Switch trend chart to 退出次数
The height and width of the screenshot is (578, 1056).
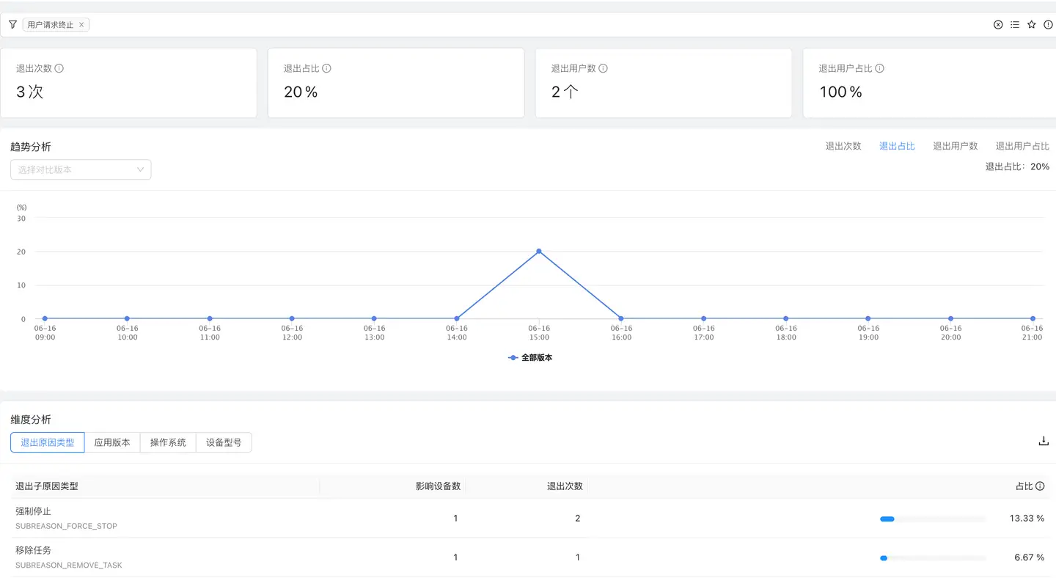point(843,146)
